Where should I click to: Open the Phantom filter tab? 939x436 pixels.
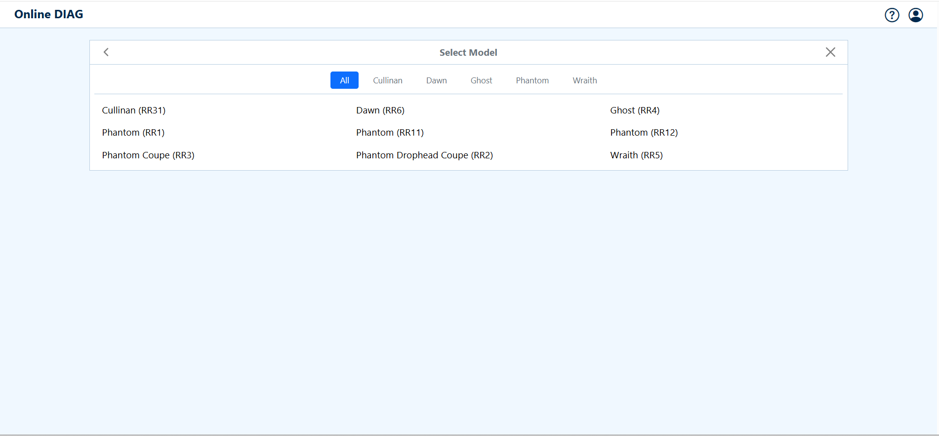[532, 80]
